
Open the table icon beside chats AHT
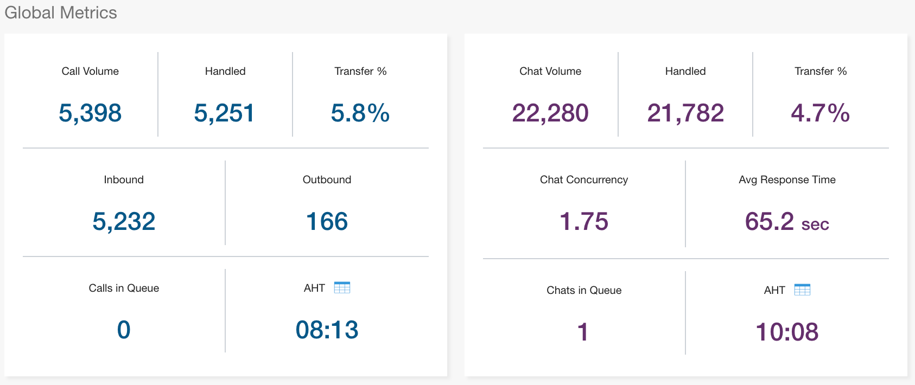tap(802, 290)
